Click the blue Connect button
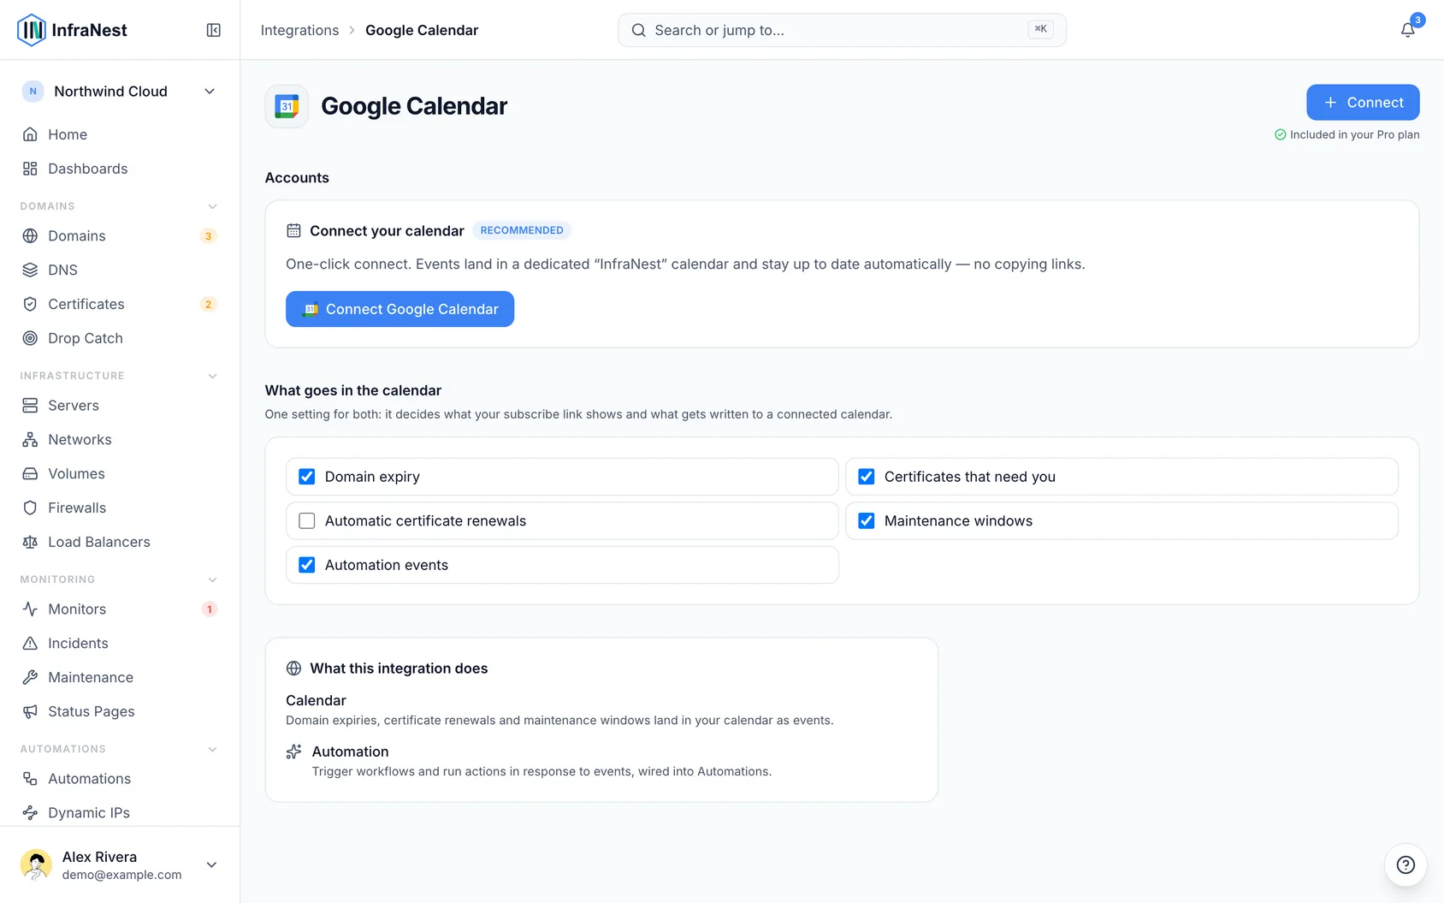The height and width of the screenshot is (903, 1444). point(1363,102)
